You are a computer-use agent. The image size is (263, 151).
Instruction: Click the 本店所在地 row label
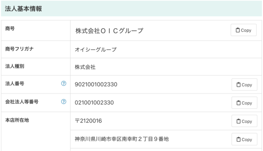(17, 120)
